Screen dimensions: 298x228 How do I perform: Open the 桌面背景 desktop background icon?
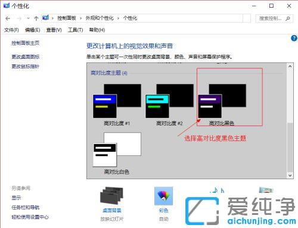[x=111, y=196]
